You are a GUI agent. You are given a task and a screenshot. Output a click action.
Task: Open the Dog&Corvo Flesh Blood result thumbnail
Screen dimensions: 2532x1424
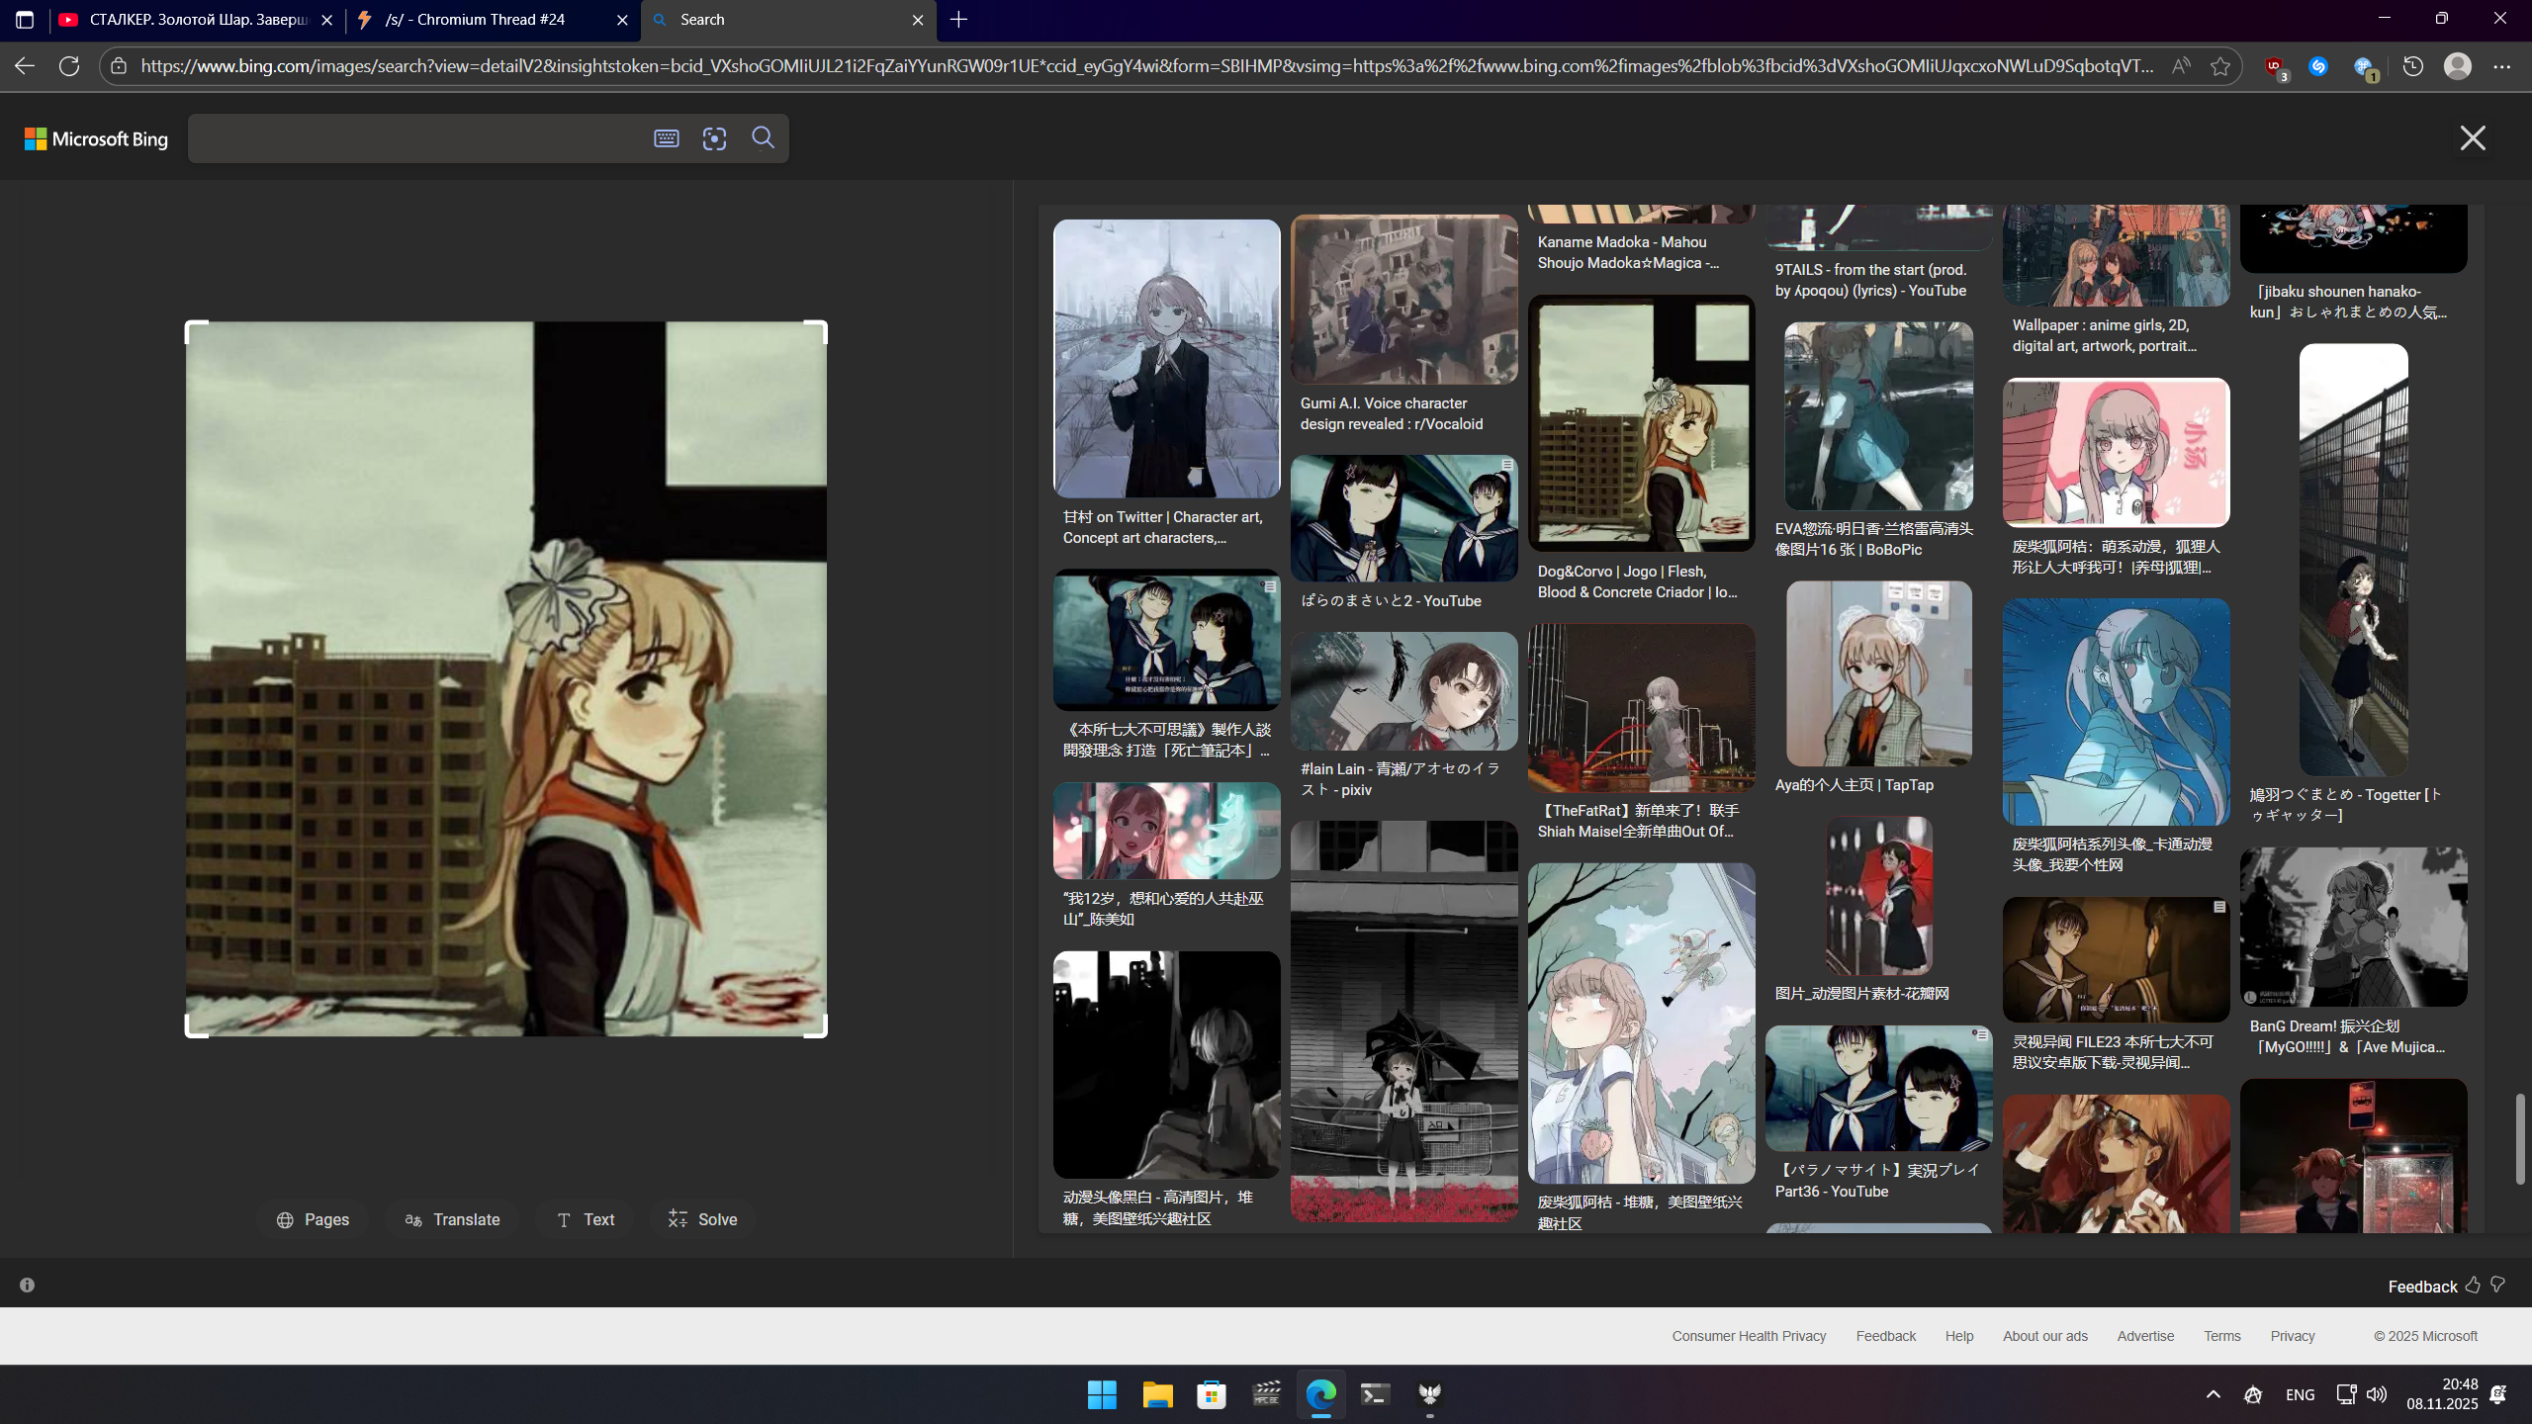click(x=1641, y=423)
